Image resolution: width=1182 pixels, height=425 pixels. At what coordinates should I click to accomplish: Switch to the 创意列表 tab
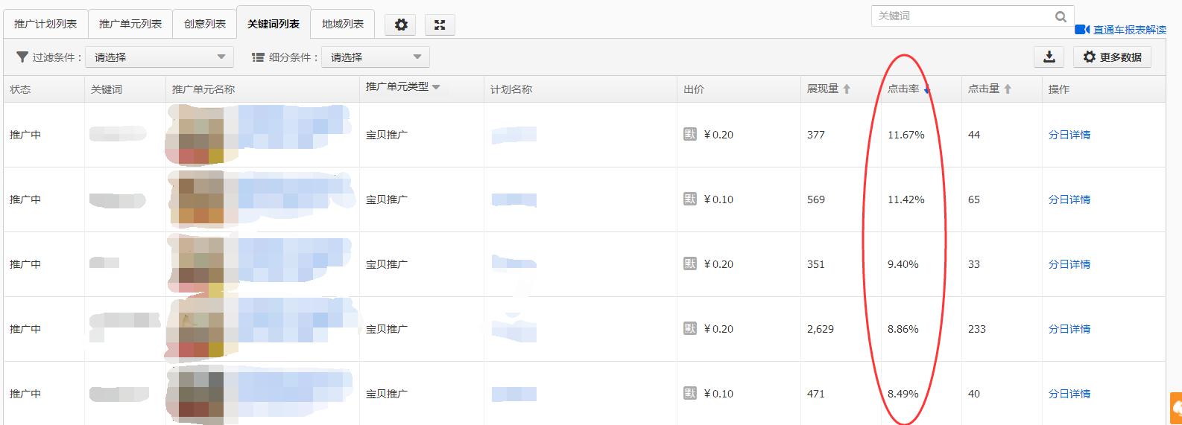pyautogui.click(x=205, y=24)
